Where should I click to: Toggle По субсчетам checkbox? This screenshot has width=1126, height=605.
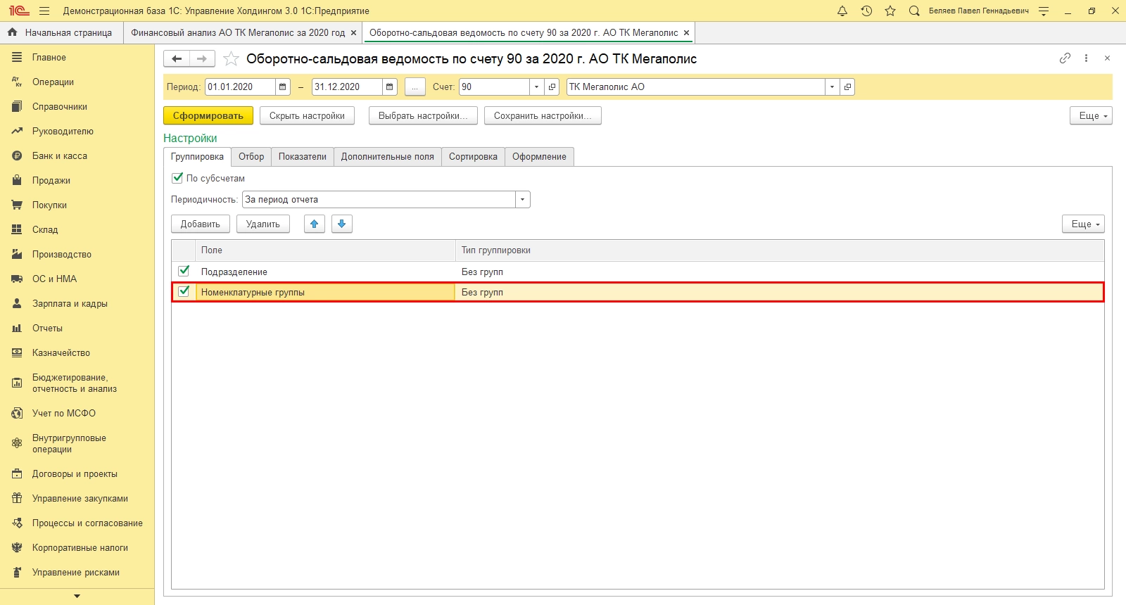coord(177,178)
